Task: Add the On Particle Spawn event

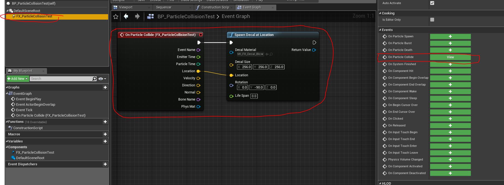Action: point(450,37)
